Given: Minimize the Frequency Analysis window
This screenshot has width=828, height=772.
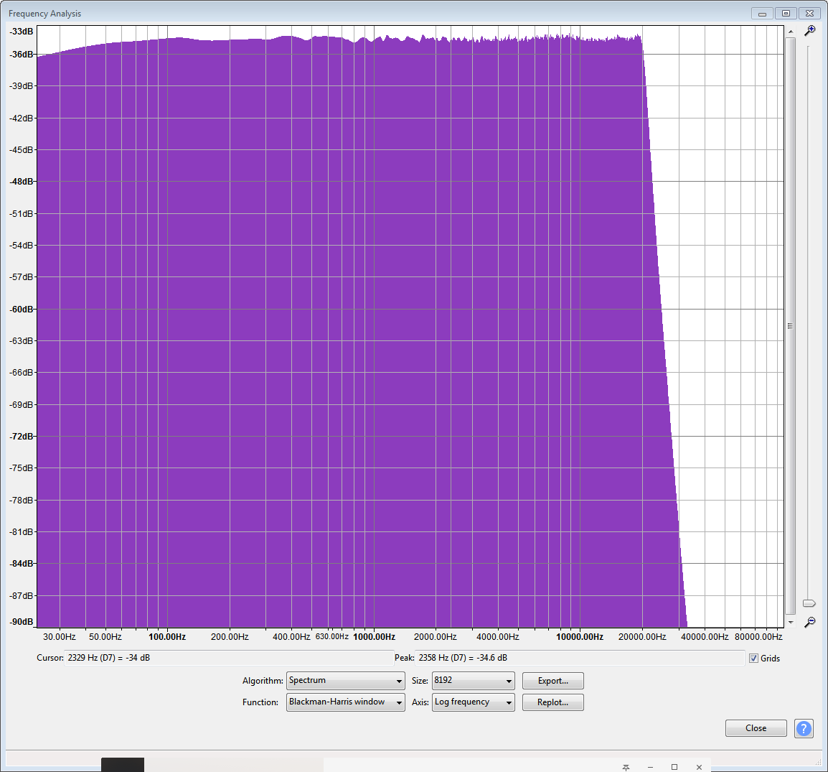Looking at the screenshot, I should click(762, 13).
